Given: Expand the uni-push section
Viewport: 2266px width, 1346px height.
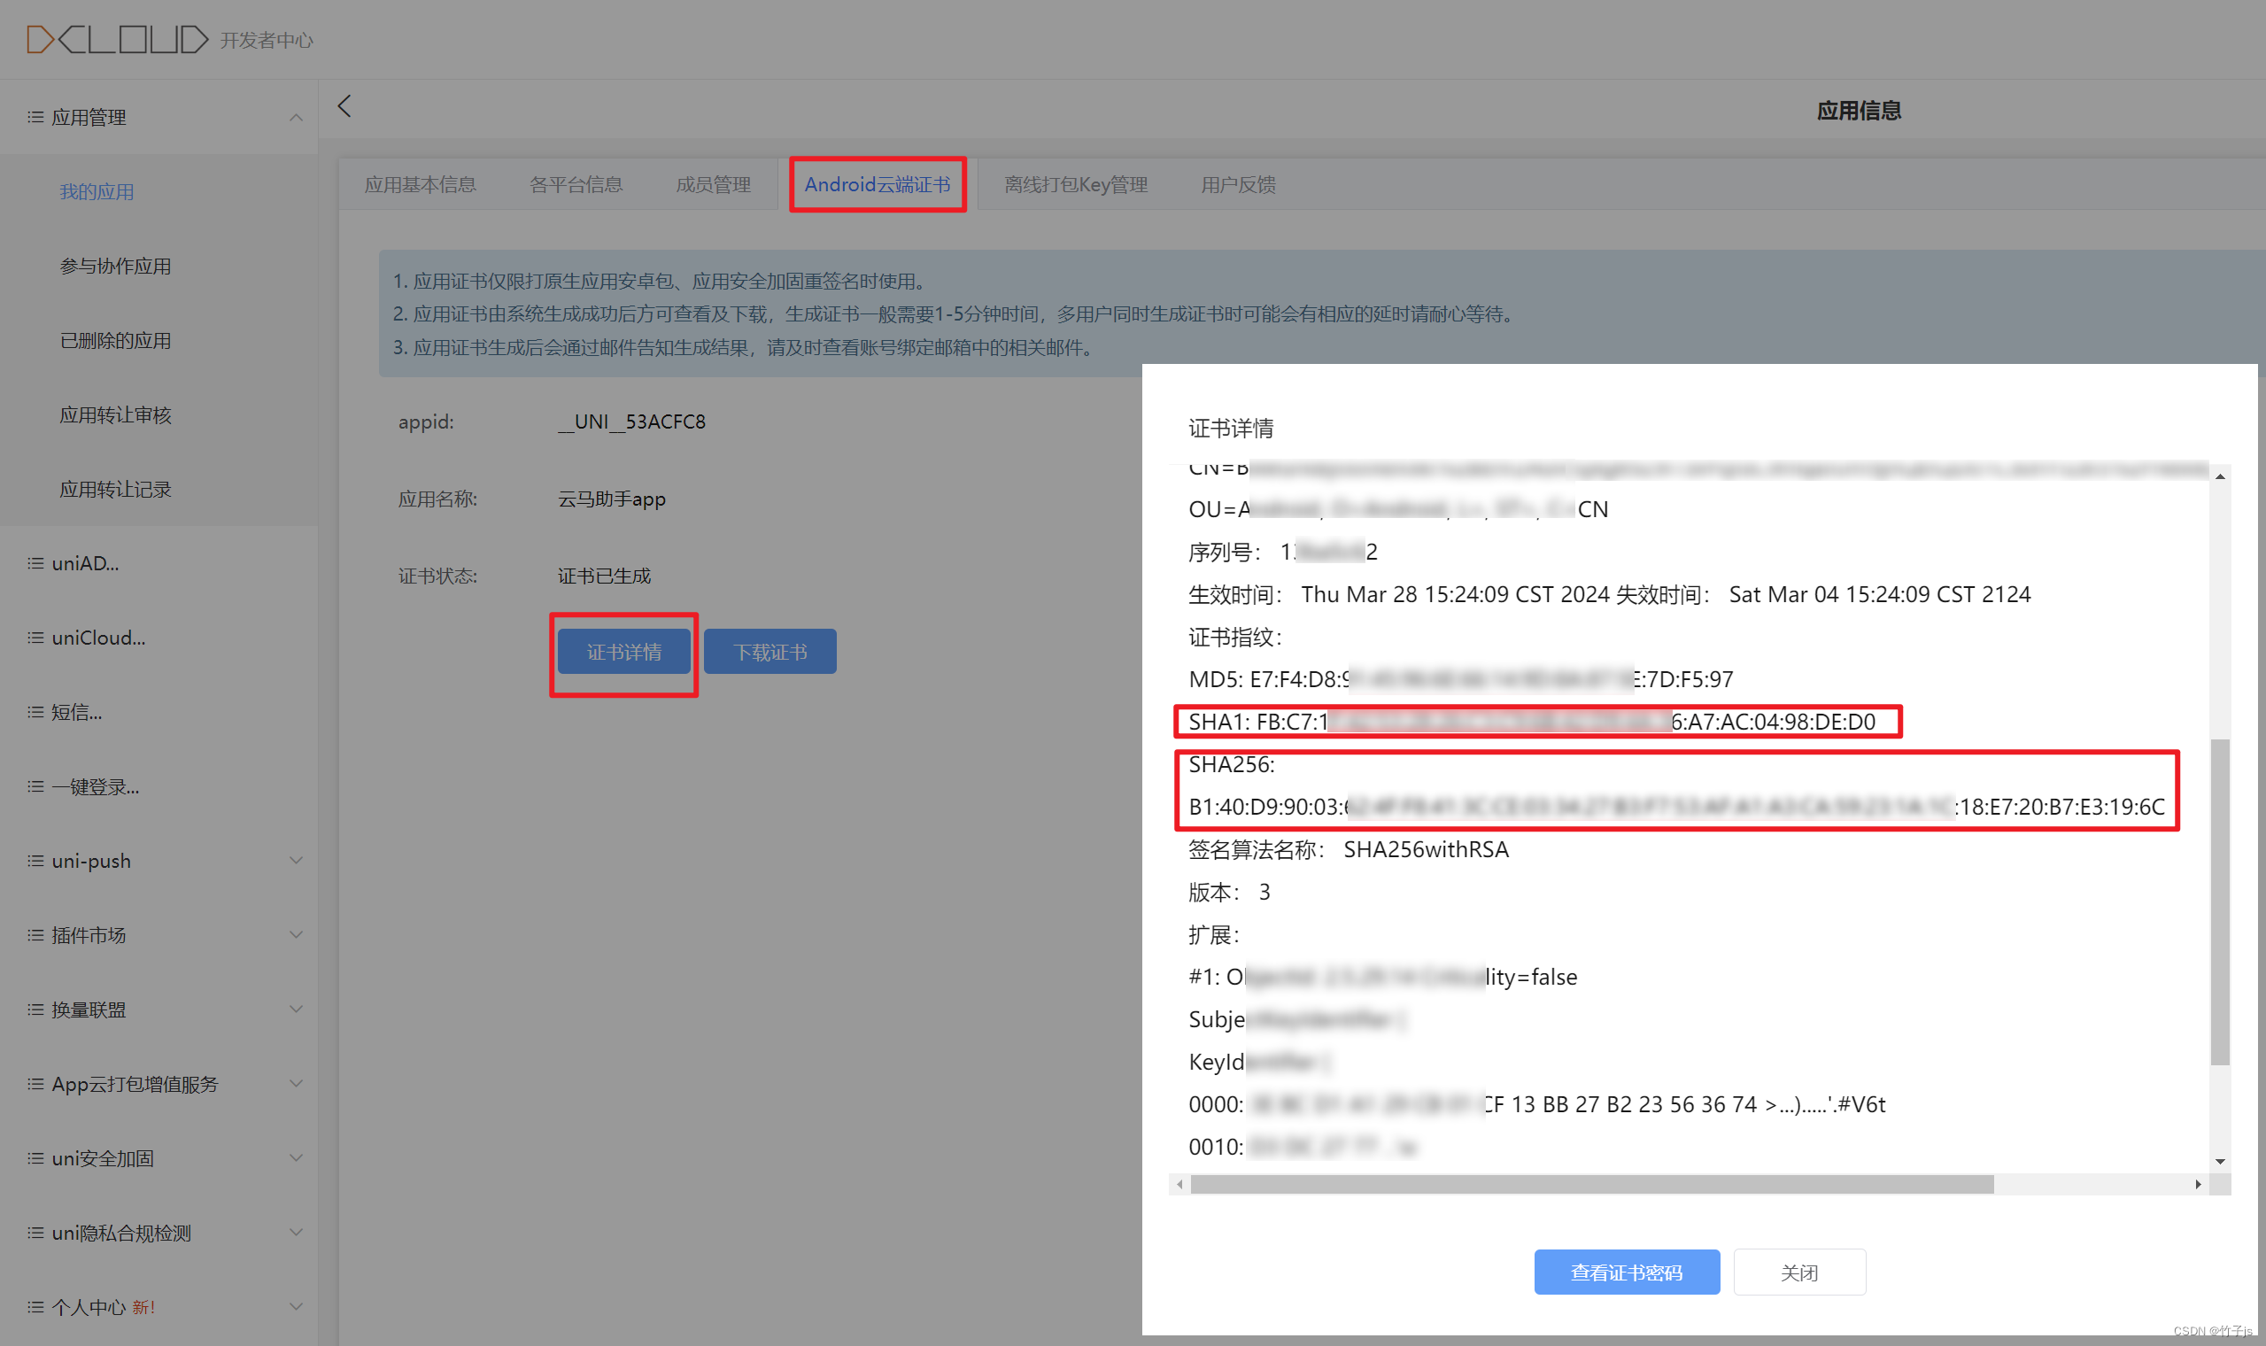Looking at the screenshot, I should pyautogui.click(x=296, y=860).
